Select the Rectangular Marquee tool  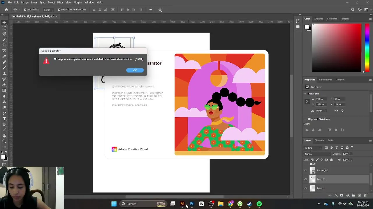pos(4,28)
